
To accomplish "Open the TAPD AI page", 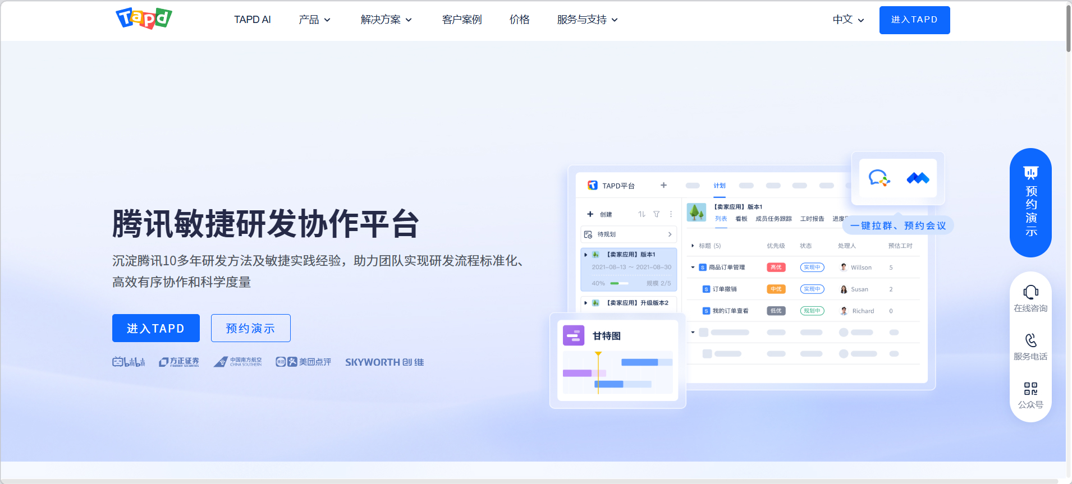I will click(253, 20).
